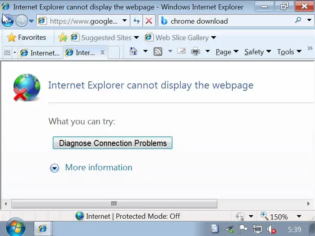Click the safely remove hardware tray icon
Image resolution: width=315 pixels, height=236 pixels.
click(229, 229)
